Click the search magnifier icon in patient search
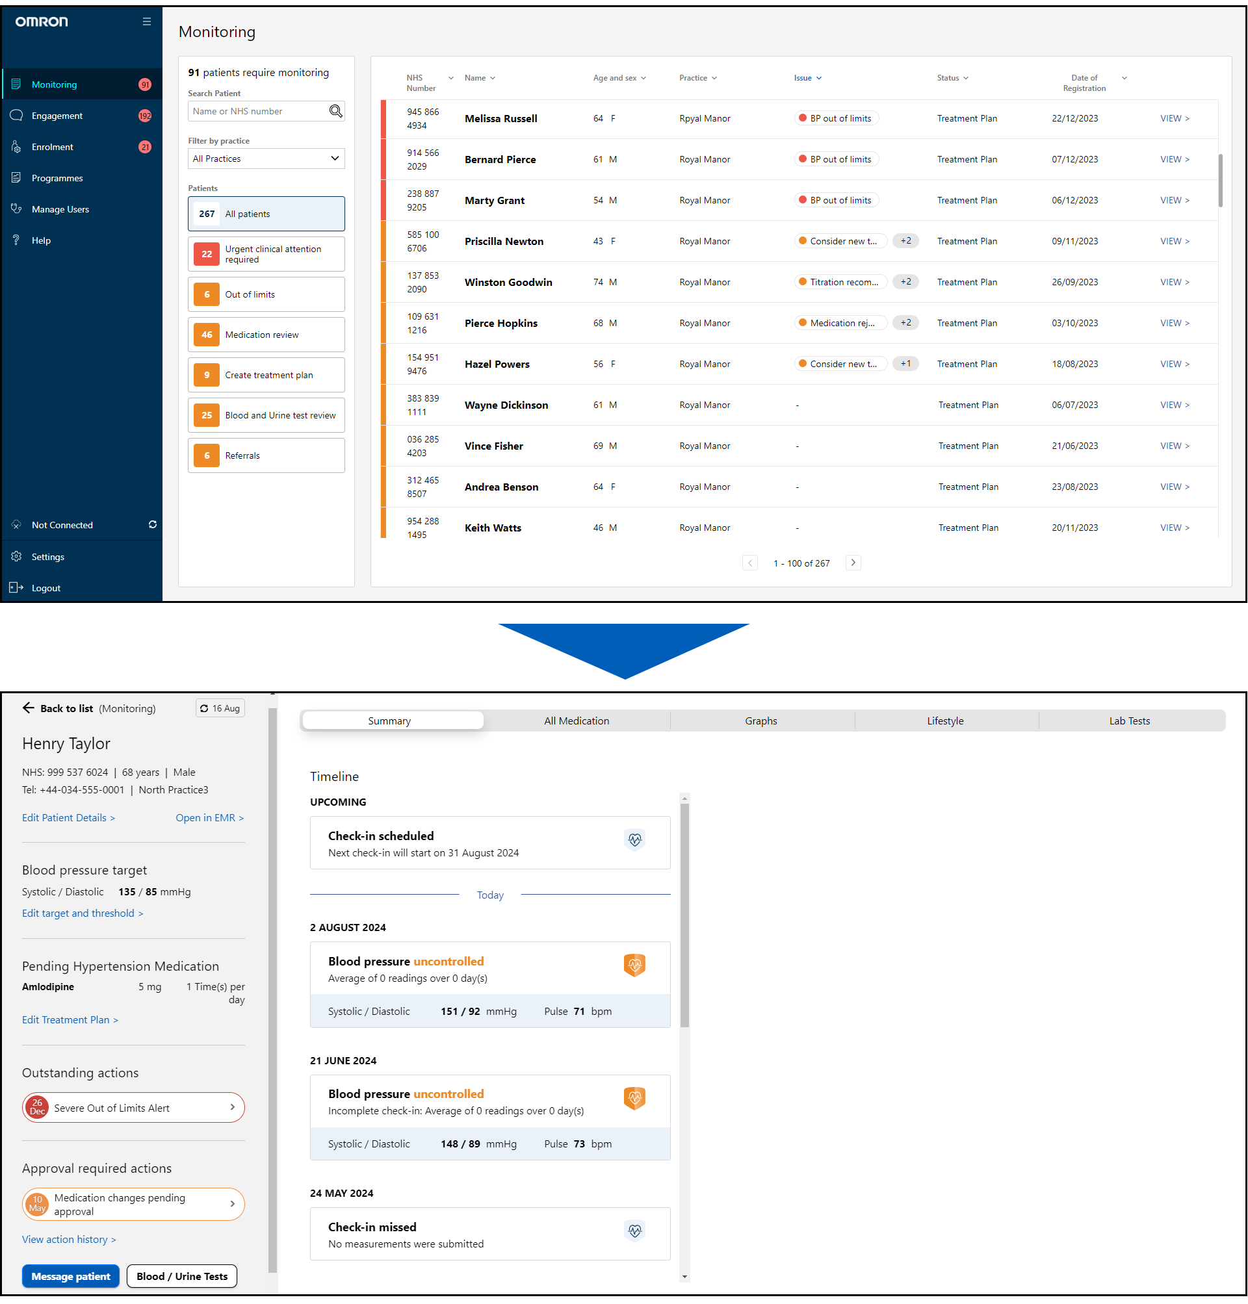 [x=336, y=111]
